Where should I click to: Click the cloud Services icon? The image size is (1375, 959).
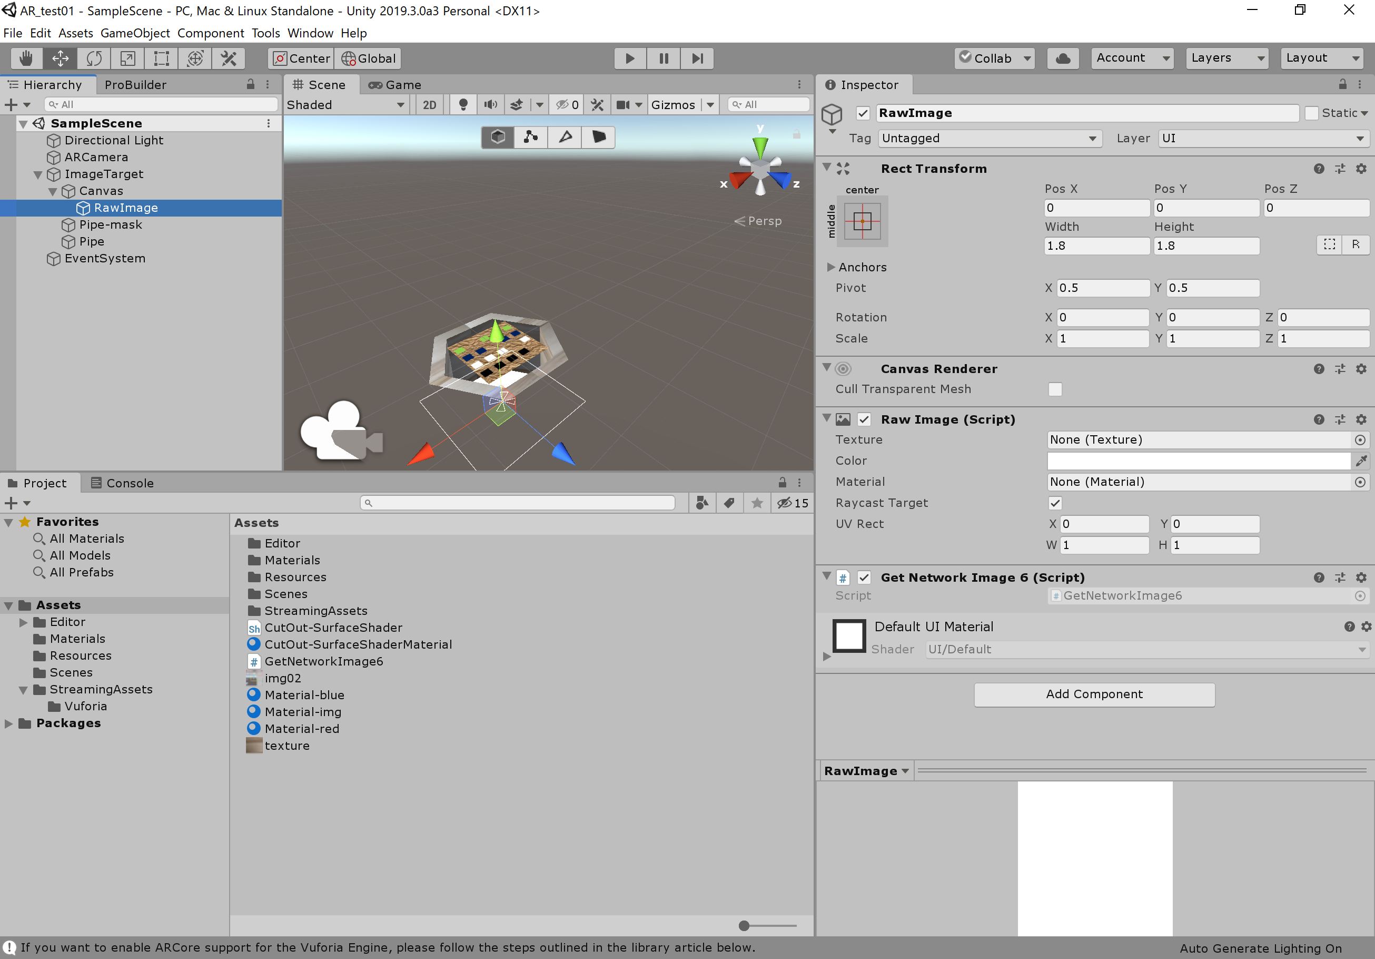pyautogui.click(x=1062, y=58)
